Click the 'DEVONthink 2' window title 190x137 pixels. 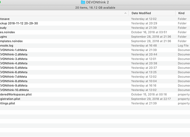click(97, 2)
